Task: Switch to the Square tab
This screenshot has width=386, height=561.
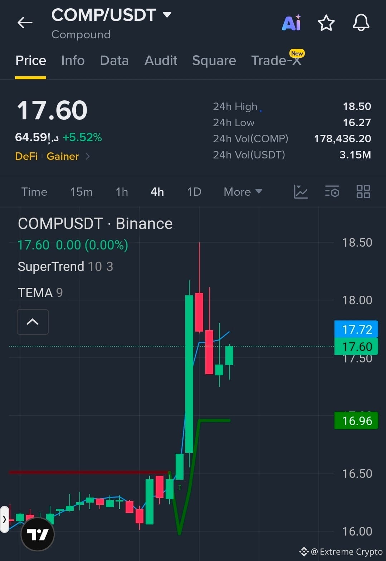Action: (214, 61)
